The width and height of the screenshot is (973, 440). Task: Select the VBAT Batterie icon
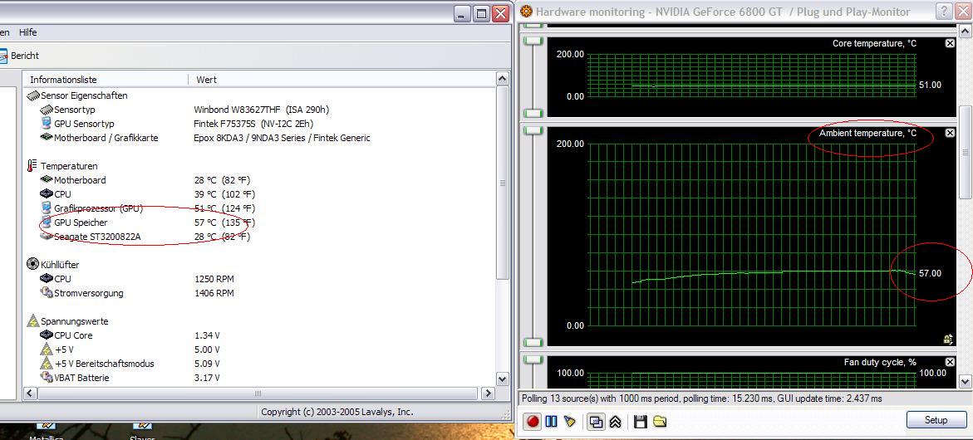[x=46, y=378]
